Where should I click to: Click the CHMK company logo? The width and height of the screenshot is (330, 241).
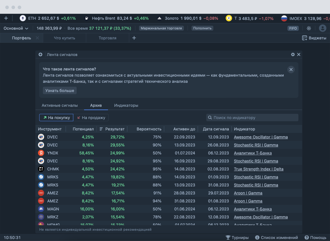tap(41, 169)
